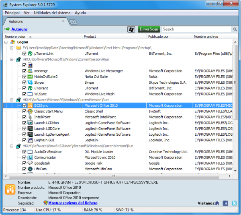This screenshot has height=215, width=241.
Task: Collapse the HKLM Run registry node
Action: 12,100
